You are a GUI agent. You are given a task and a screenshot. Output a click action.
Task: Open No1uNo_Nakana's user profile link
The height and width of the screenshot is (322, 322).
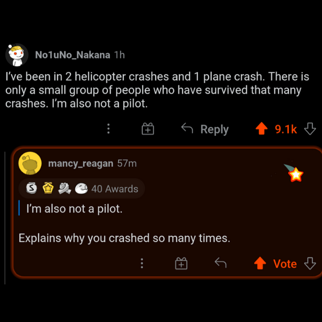tap(72, 55)
